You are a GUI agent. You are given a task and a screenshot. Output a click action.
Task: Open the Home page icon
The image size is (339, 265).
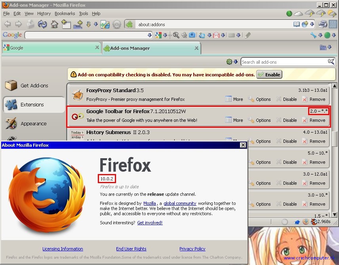[x=55, y=24]
